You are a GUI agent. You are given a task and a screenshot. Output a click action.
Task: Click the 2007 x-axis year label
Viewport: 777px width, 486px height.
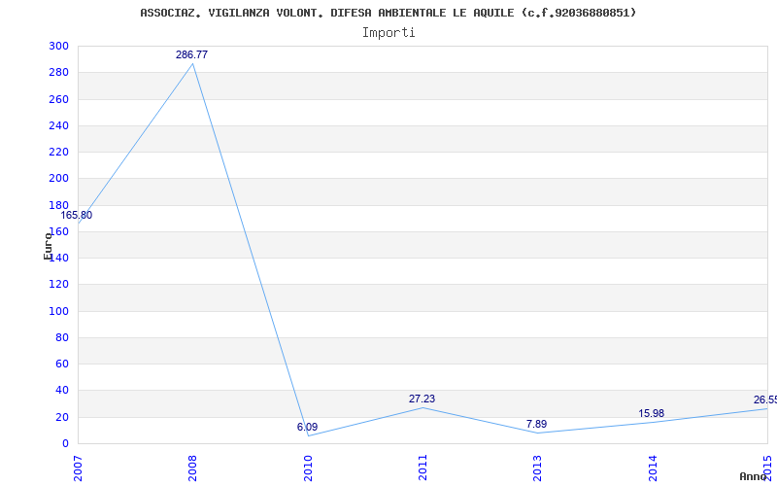78,469
